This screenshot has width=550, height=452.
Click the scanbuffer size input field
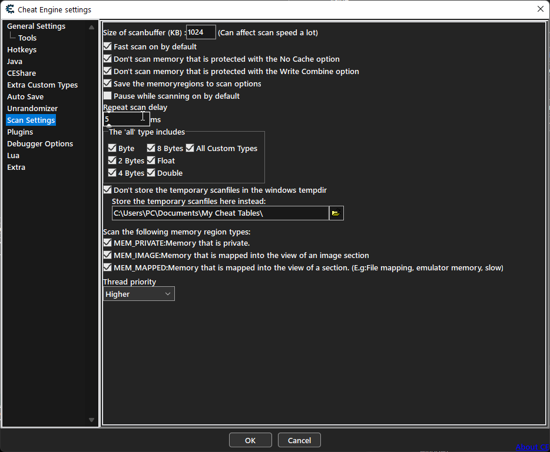200,32
